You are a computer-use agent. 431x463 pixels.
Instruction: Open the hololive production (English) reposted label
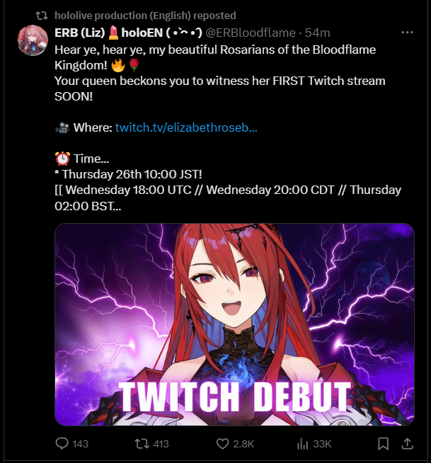coord(145,16)
